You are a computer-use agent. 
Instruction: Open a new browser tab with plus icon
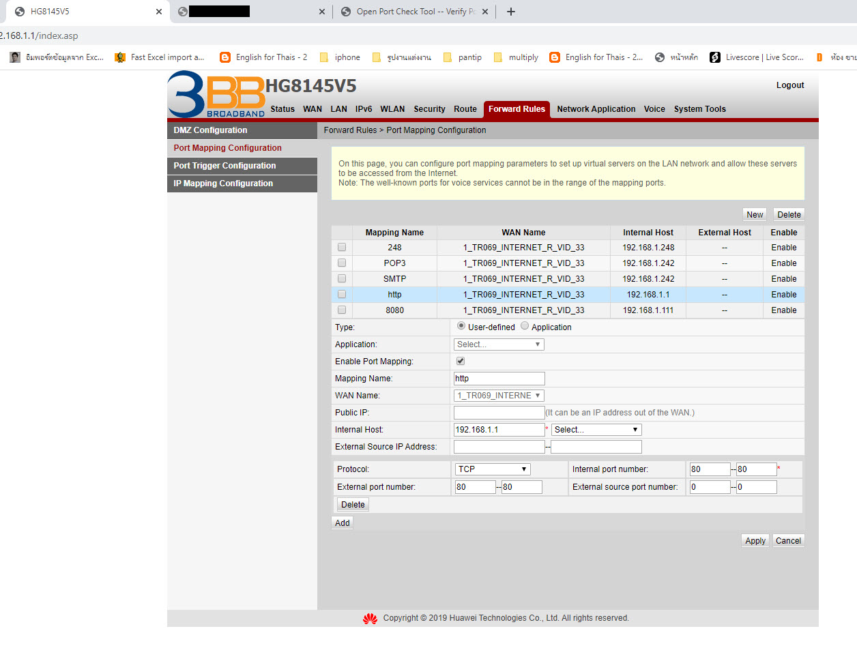pyautogui.click(x=511, y=12)
